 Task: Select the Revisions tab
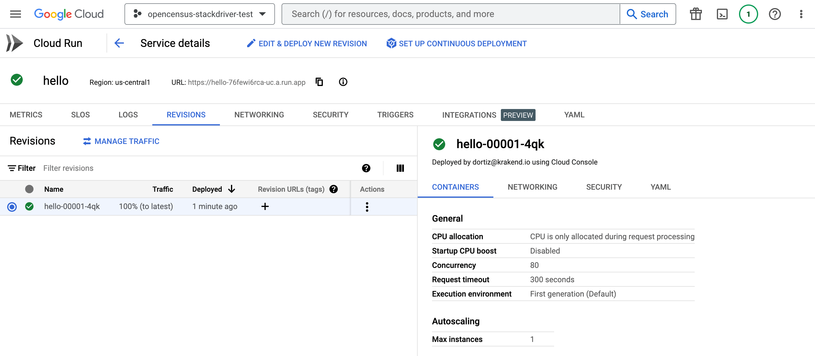pyautogui.click(x=186, y=115)
